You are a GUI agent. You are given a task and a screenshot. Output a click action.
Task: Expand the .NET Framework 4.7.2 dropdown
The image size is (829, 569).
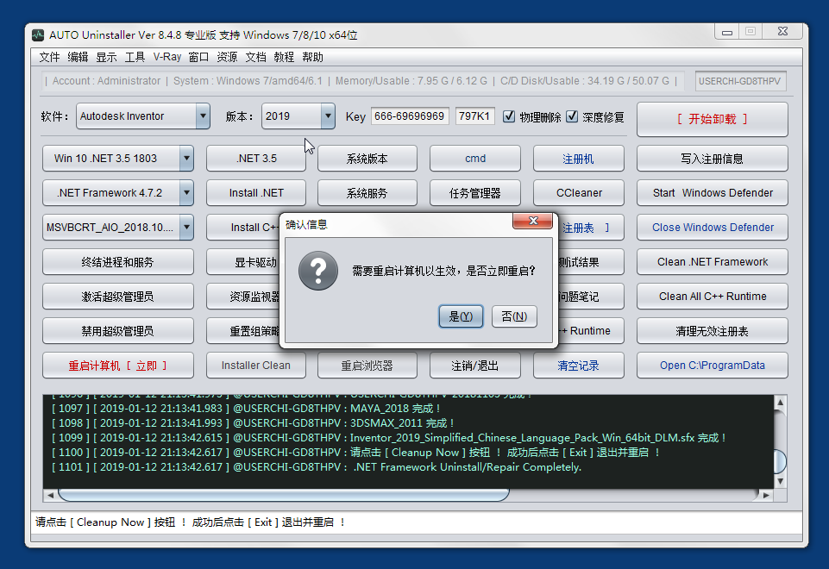pyautogui.click(x=186, y=193)
